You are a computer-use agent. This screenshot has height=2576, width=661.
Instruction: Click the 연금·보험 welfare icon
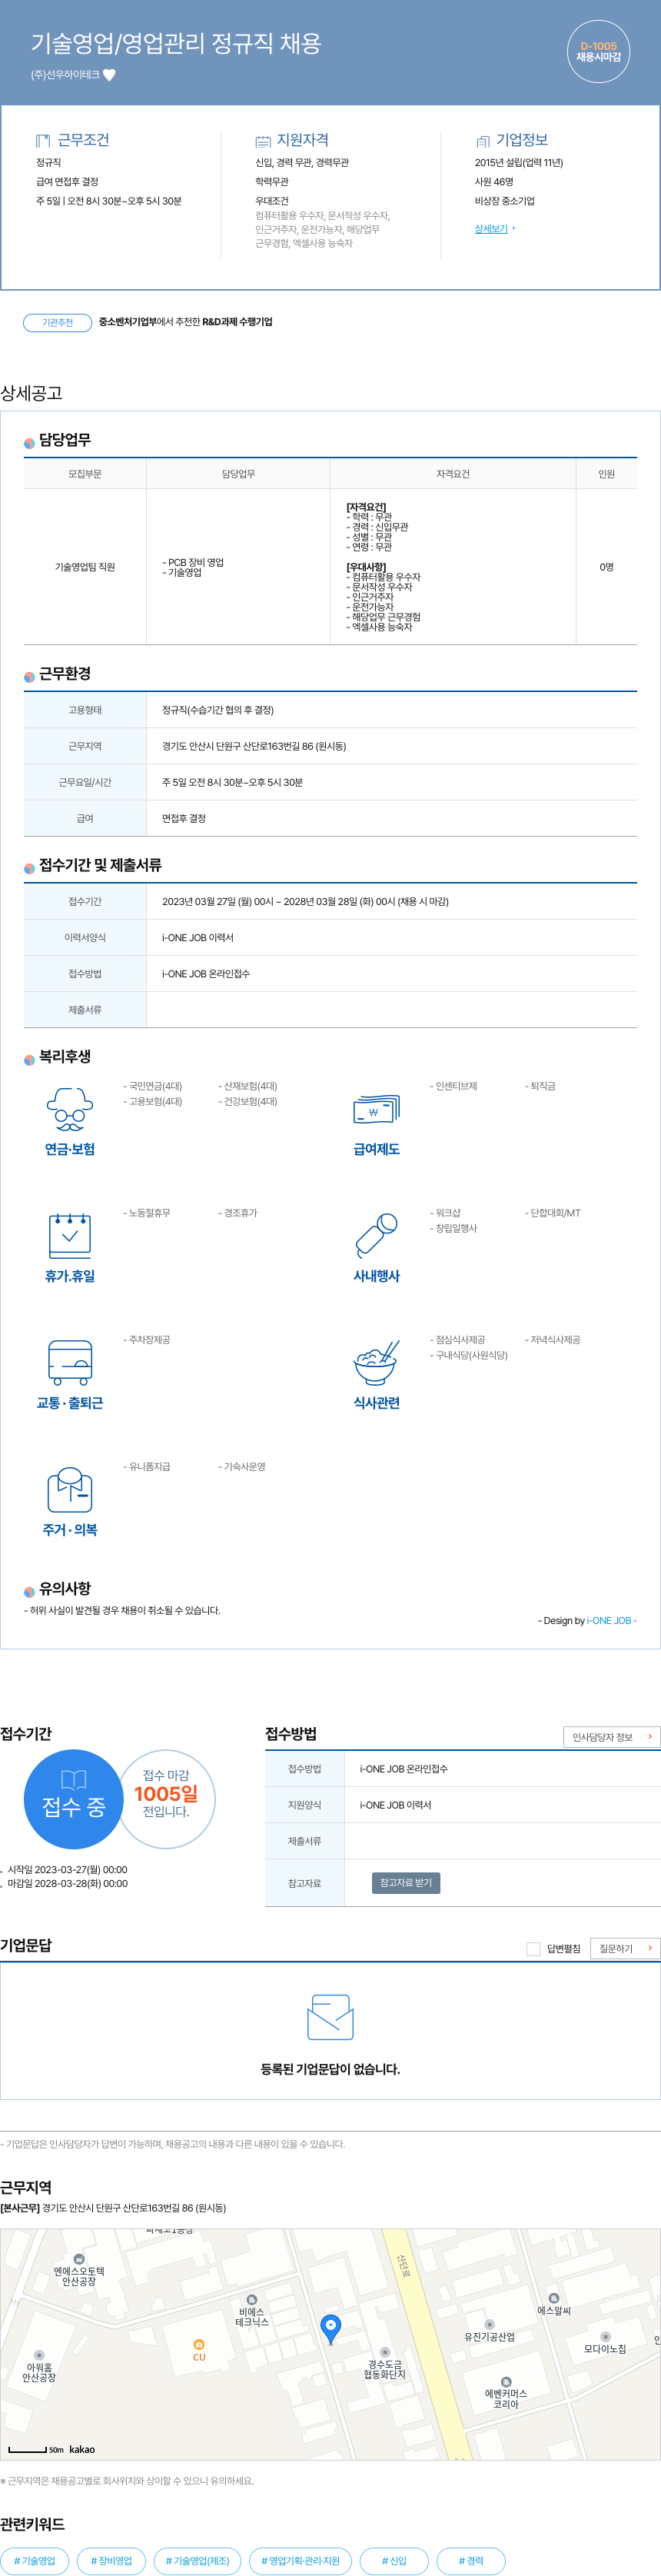[70, 1109]
